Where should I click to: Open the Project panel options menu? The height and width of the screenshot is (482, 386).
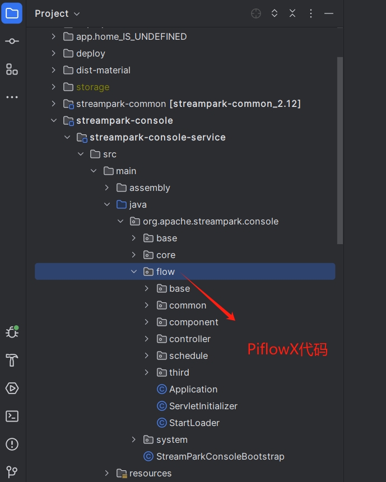[311, 13]
